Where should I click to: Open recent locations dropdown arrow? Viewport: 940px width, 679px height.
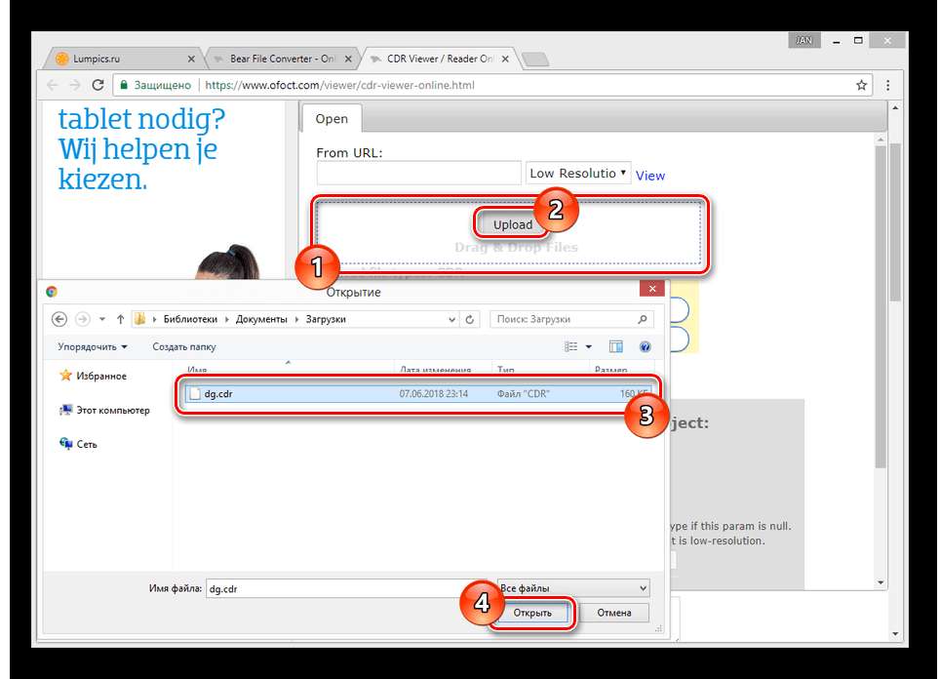click(102, 319)
